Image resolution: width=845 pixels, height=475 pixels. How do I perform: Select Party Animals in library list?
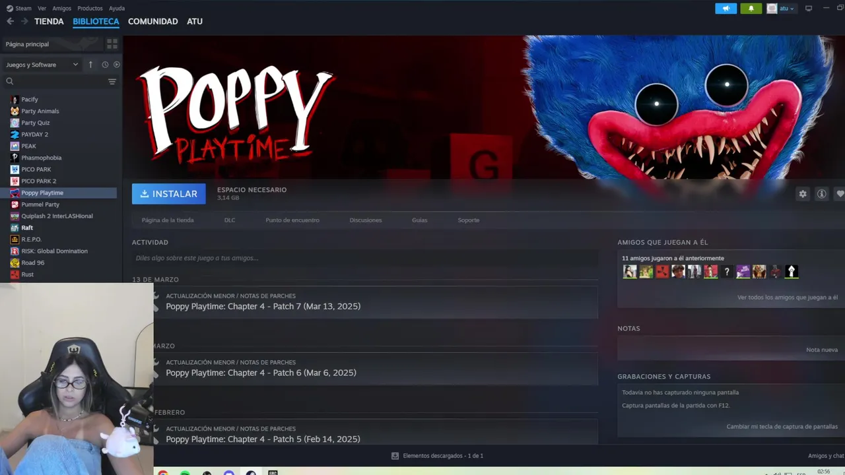[x=40, y=111]
